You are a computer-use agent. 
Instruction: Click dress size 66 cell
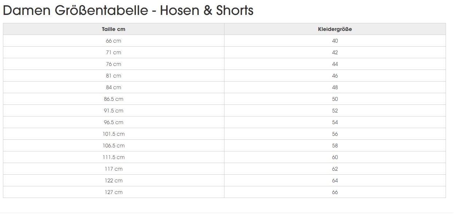pos(335,192)
